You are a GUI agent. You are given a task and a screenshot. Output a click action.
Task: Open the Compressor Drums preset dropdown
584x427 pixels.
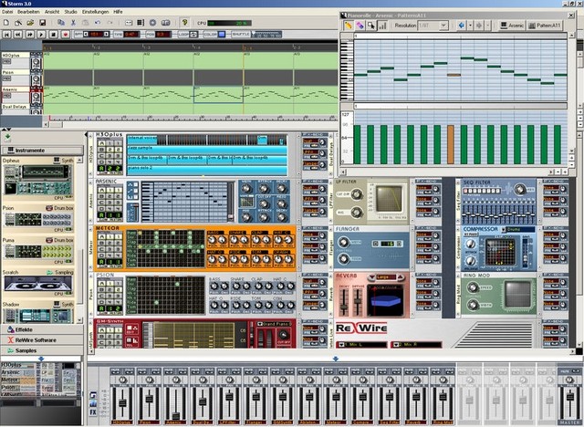(504, 229)
